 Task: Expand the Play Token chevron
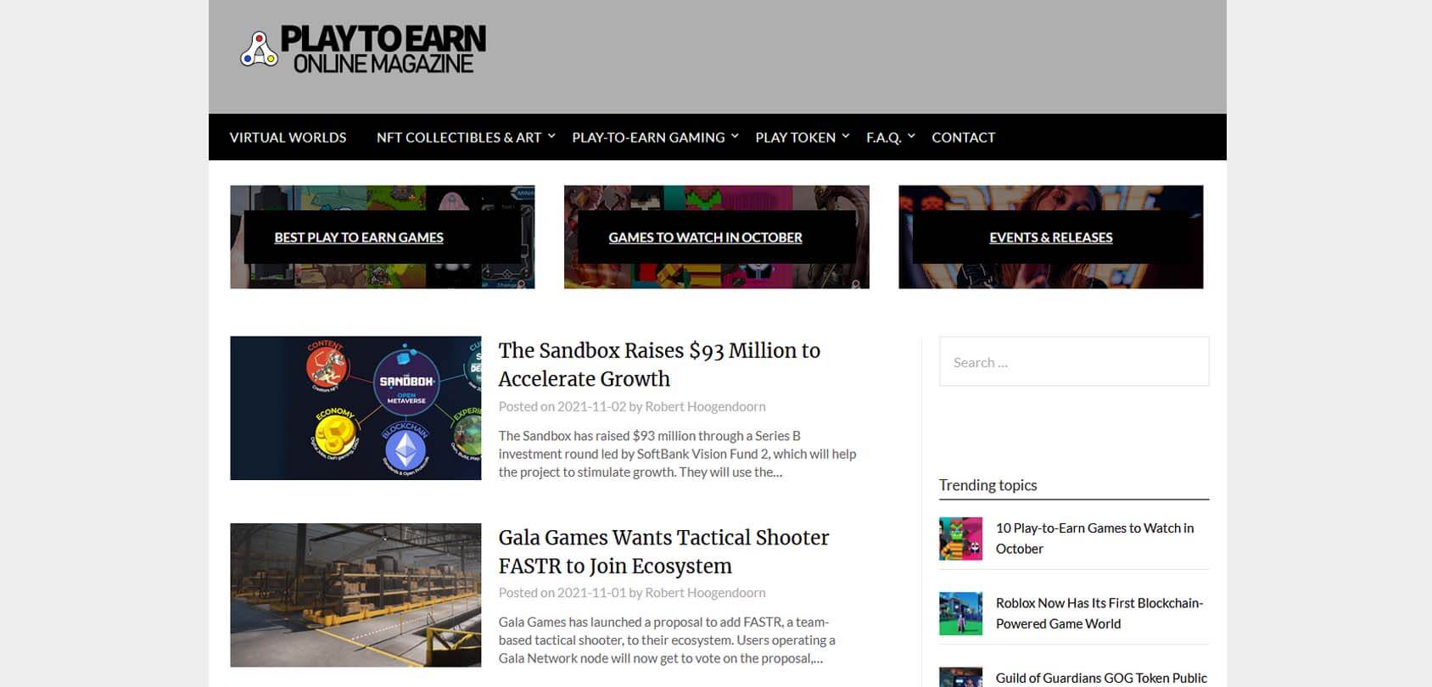846,136
